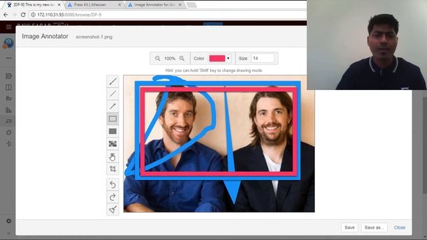
Task: Open the issues icon in Jira sidebar
Action: [9, 121]
